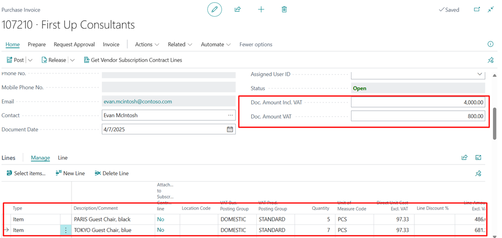
Task: Click the Open status value
Action: 360,88
